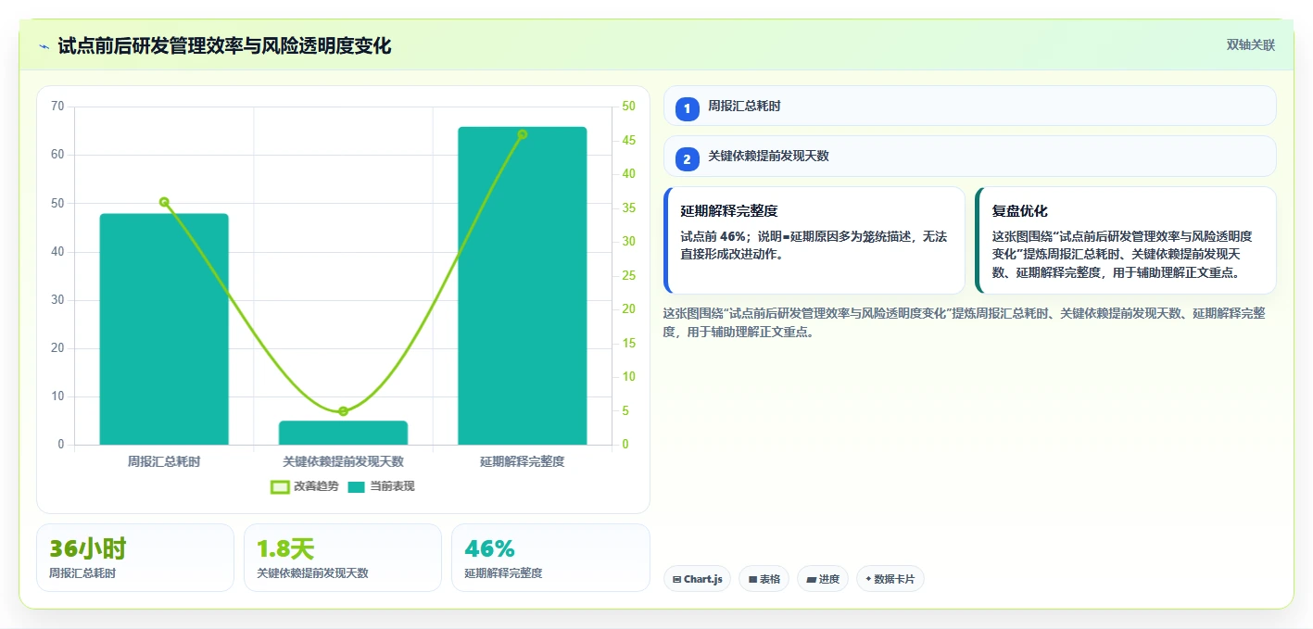The height and width of the screenshot is (629, 1313).
Task: Click right axis value 50
Action: [x=628, y=107]
